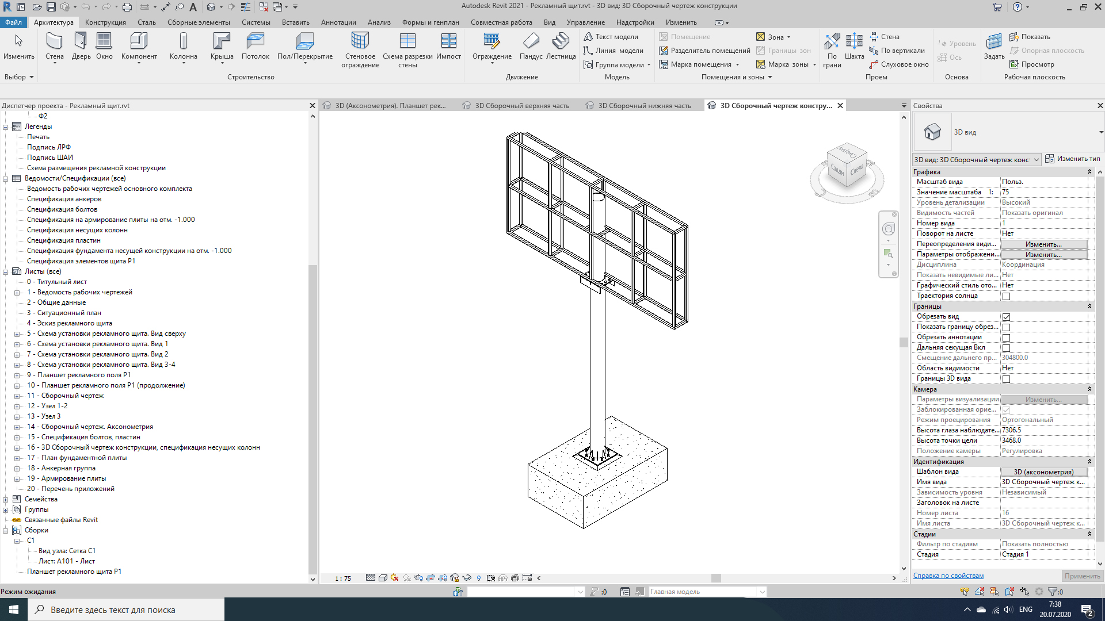Toggle the Траектория солнца checkbox
Screen dimensions: 1105x621
click(1006, 296)
